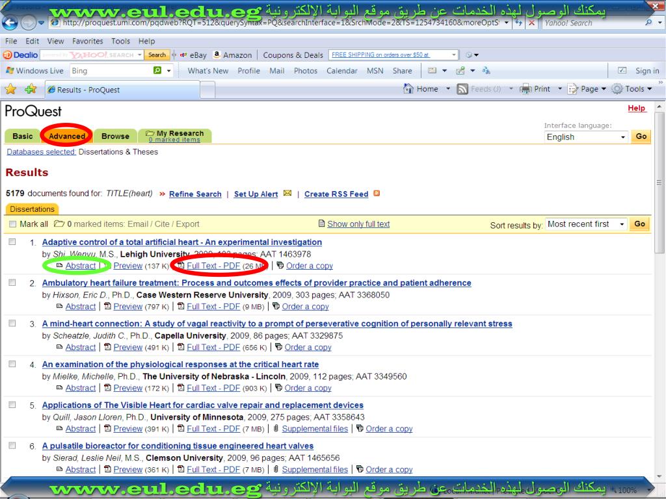
Task: Open title Adaptive control of total artificial heart
Action: click(x=182, y=242)
